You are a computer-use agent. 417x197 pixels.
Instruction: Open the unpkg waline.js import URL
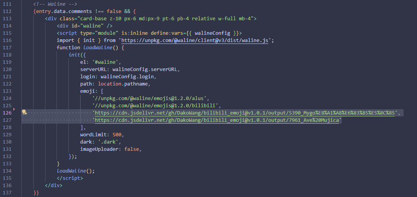coord(196,40)
